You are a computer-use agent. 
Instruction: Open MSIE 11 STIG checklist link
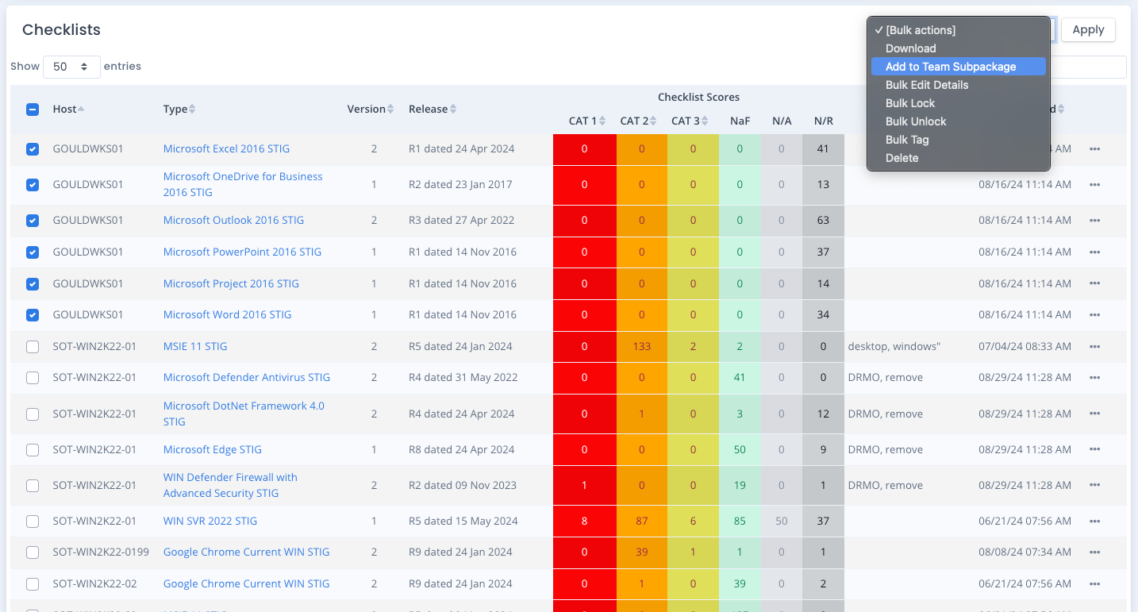[195, 346]
